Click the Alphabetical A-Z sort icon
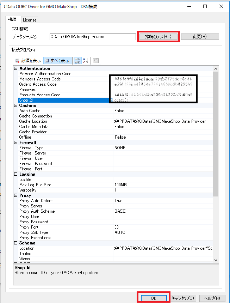 coord(86,60)
